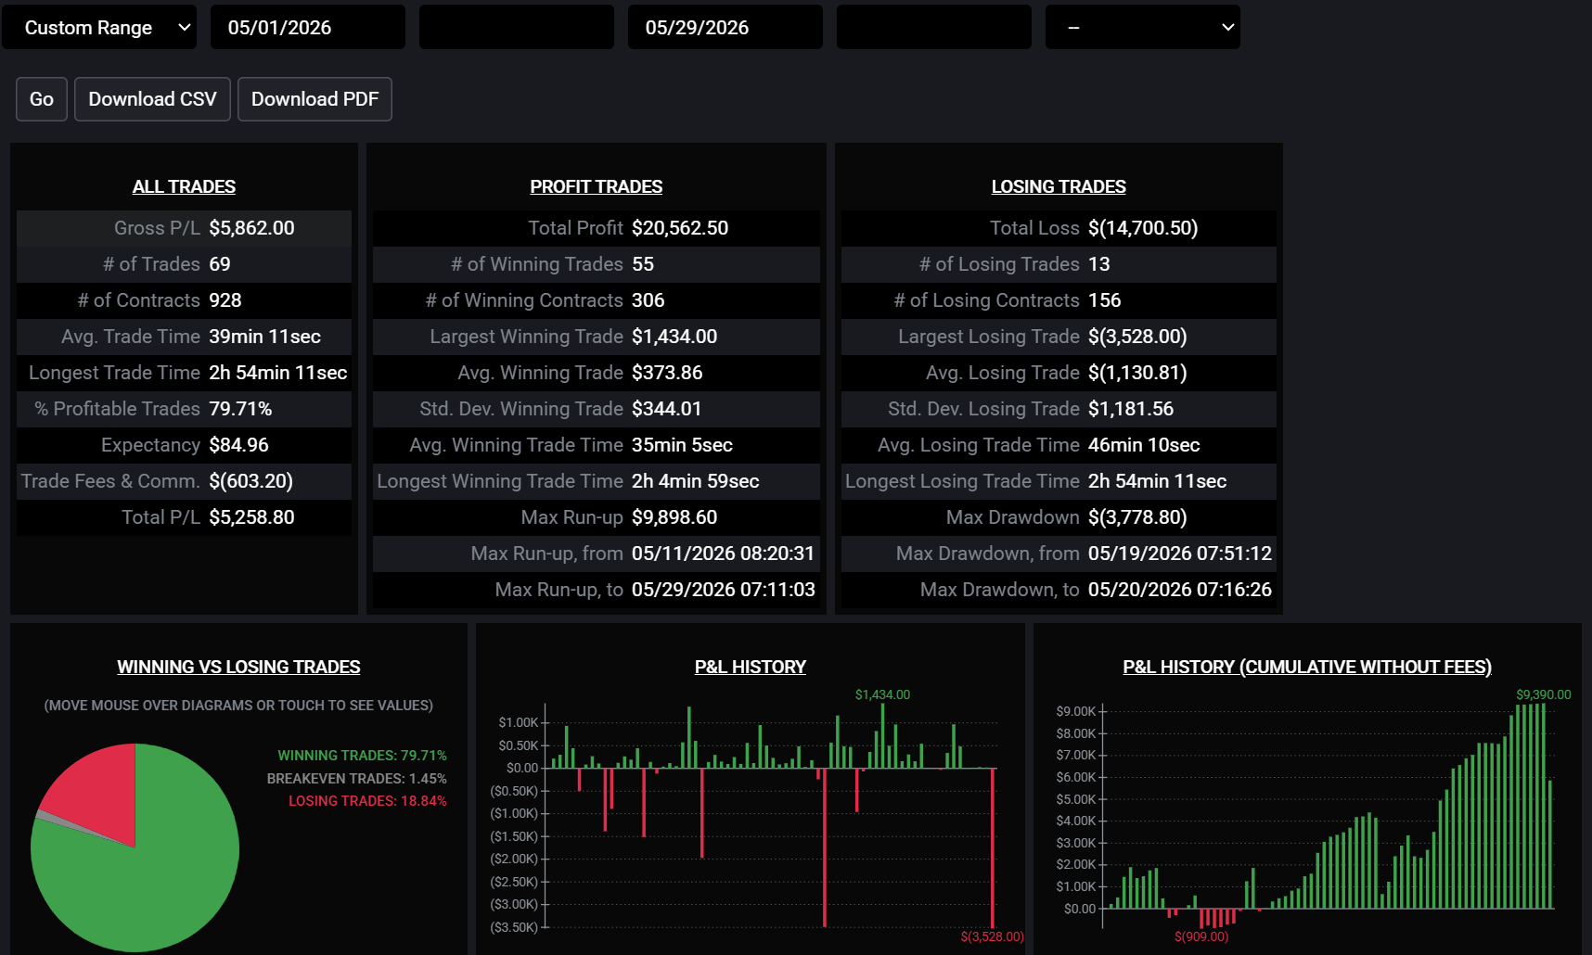Click the mouse-over instructions hint text

[238, 706]
